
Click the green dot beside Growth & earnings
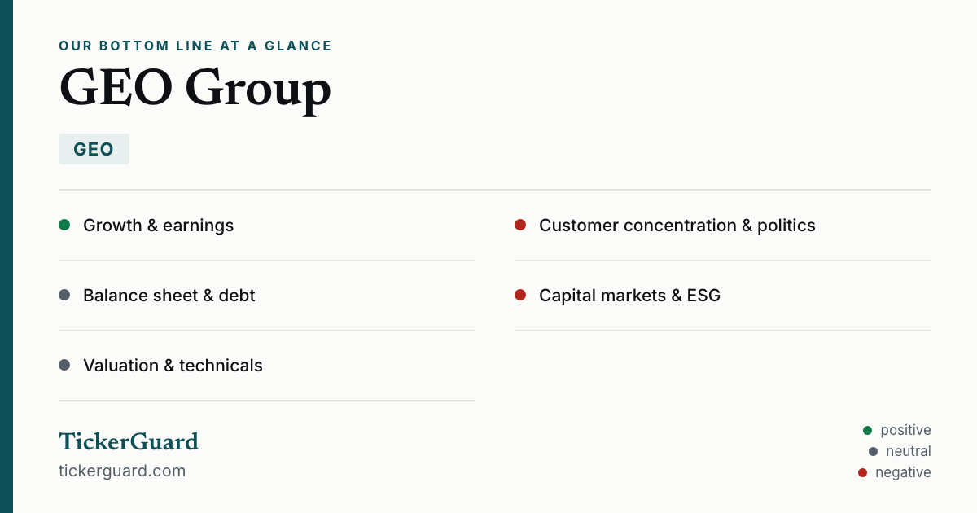pos(64,225)
